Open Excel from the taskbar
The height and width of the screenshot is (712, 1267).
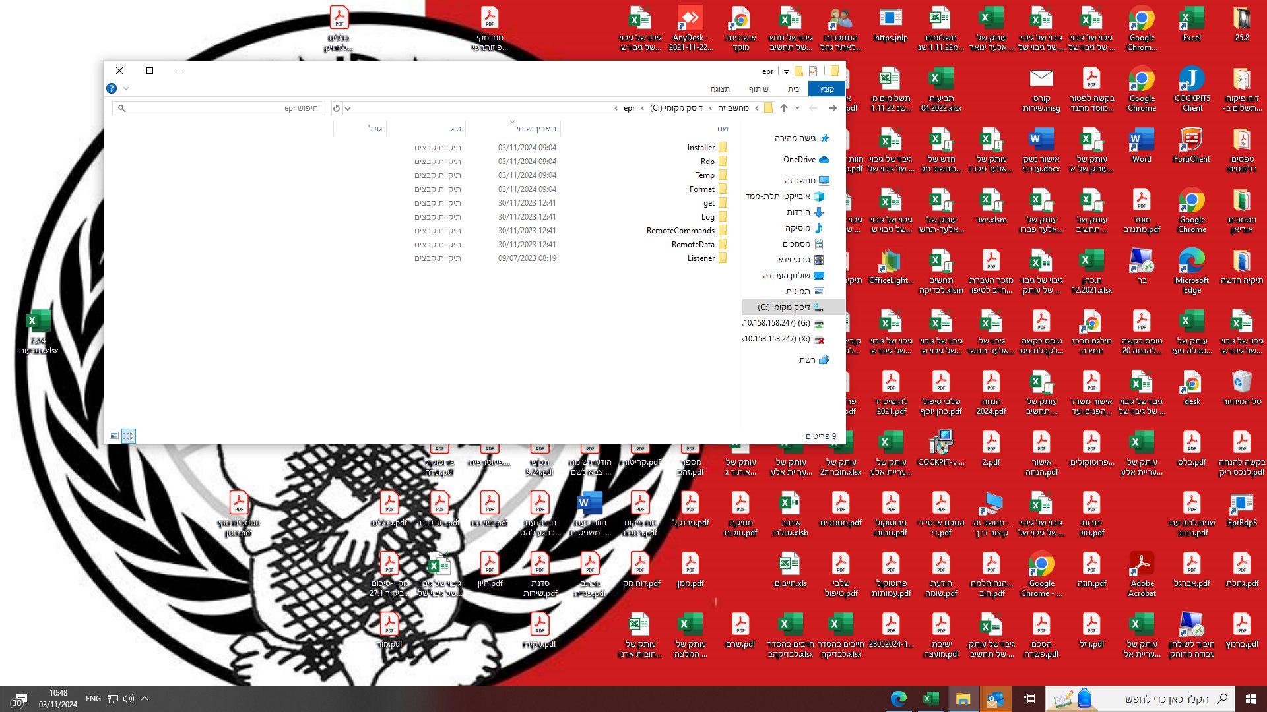930,699
